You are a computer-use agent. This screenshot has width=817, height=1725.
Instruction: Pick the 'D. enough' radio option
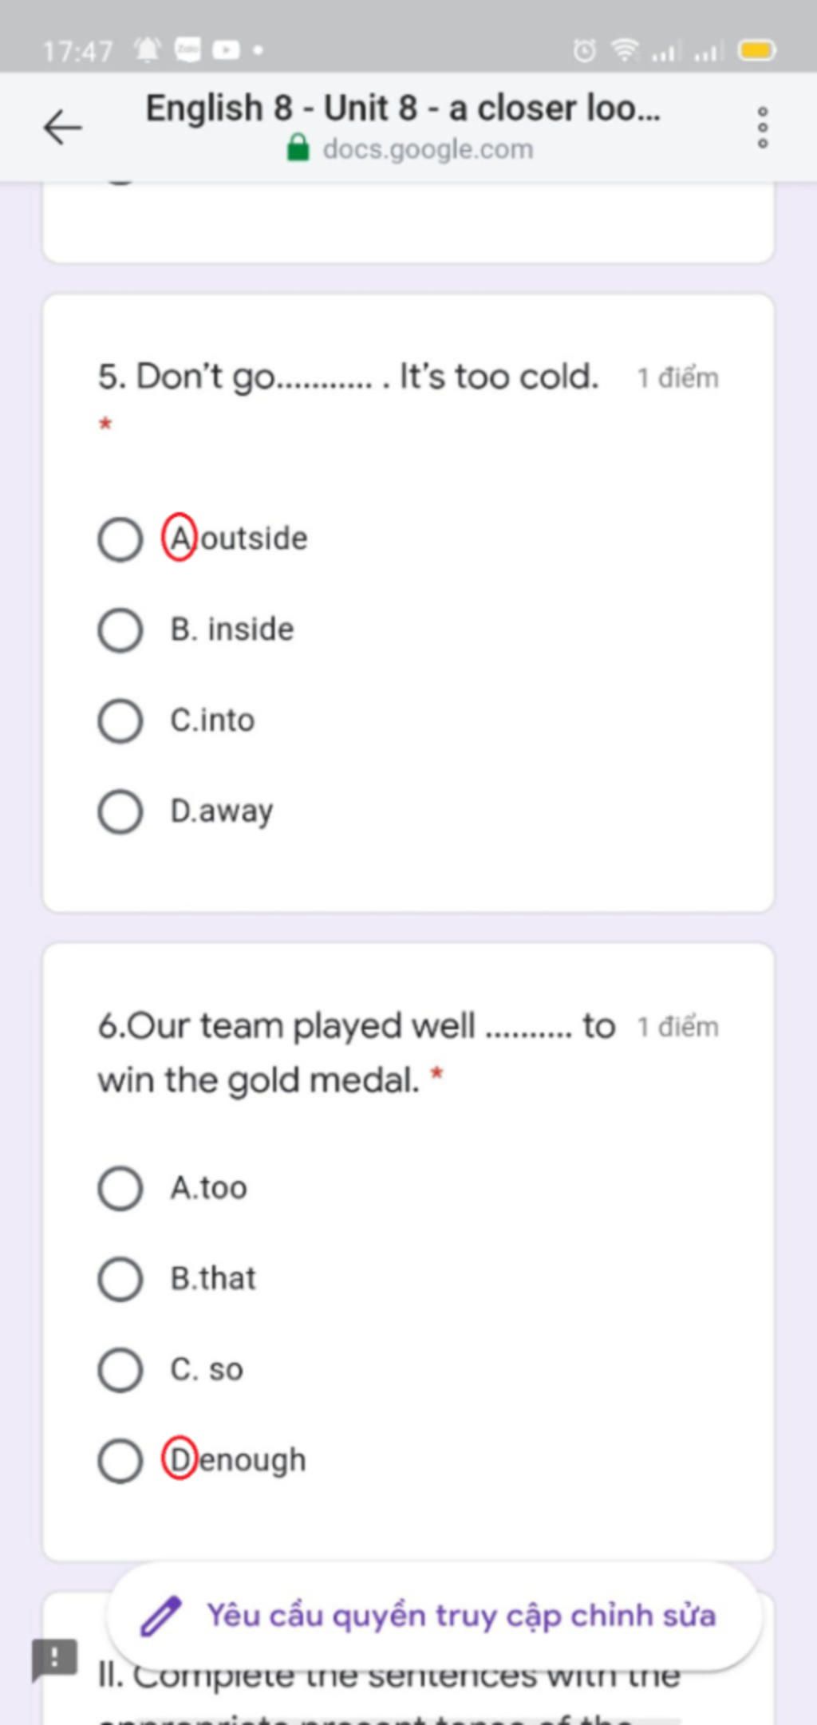(120, 1461)
